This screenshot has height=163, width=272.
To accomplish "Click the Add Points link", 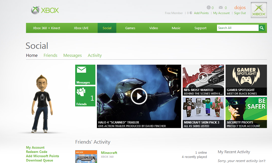I will pos(201,13).
